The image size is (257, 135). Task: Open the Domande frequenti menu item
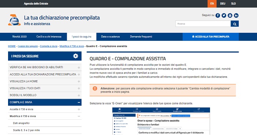[141, 36]
